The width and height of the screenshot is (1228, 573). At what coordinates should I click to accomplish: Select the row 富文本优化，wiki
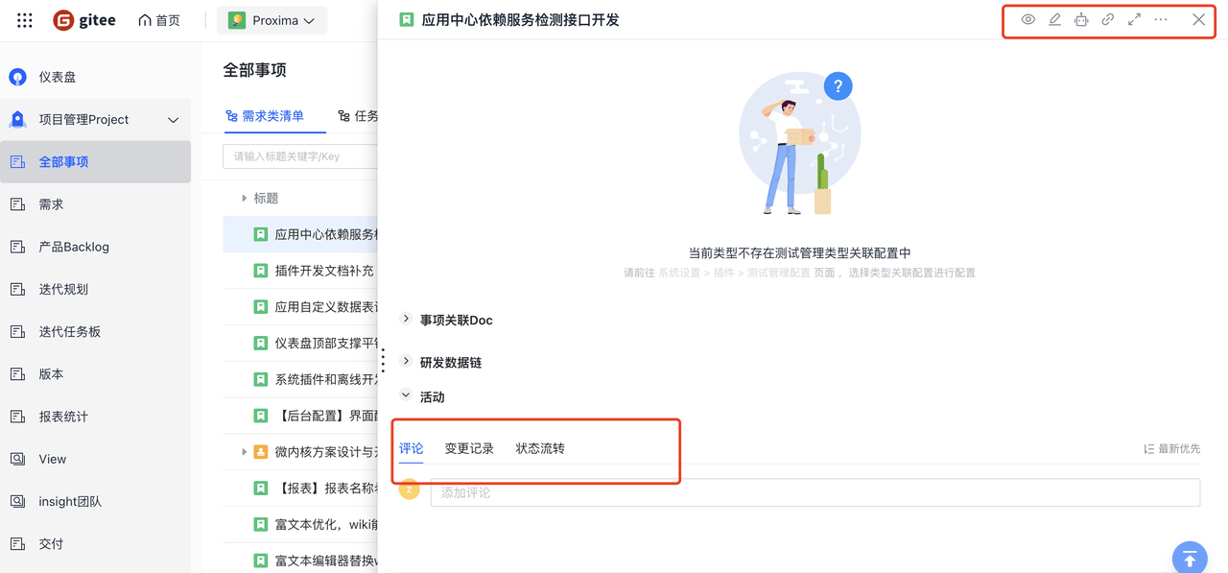click(300, 525)
